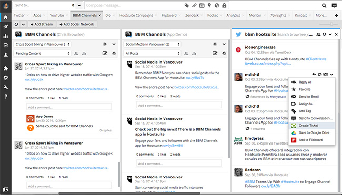Click the tag icon in compose bar
The width and height of the screenshot is (342, 195).
[x=187, y=5]
